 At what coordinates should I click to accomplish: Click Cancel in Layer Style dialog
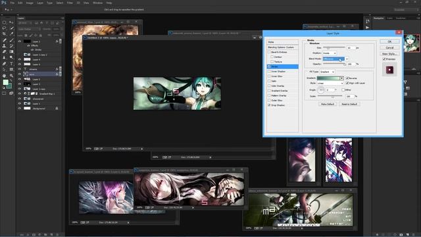tap(389, 48)
